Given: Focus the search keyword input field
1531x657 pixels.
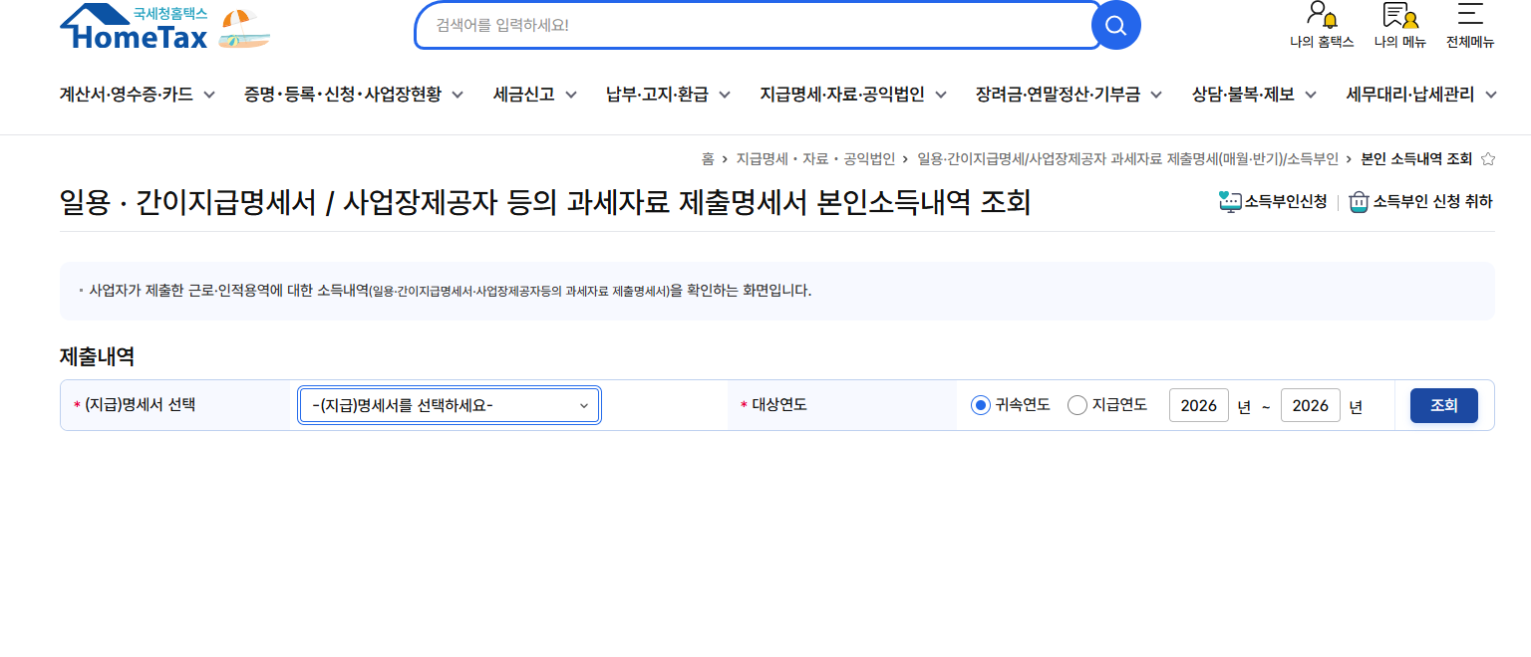Looking at the screenshot, I should pos(758,25).
